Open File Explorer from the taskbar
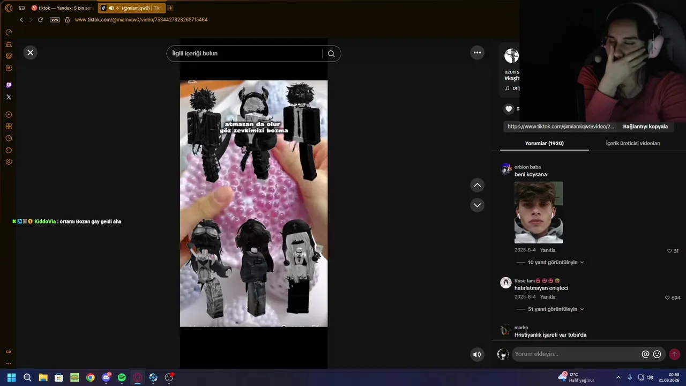The height and width of the screenshot is (386, 686). [43, 377]
